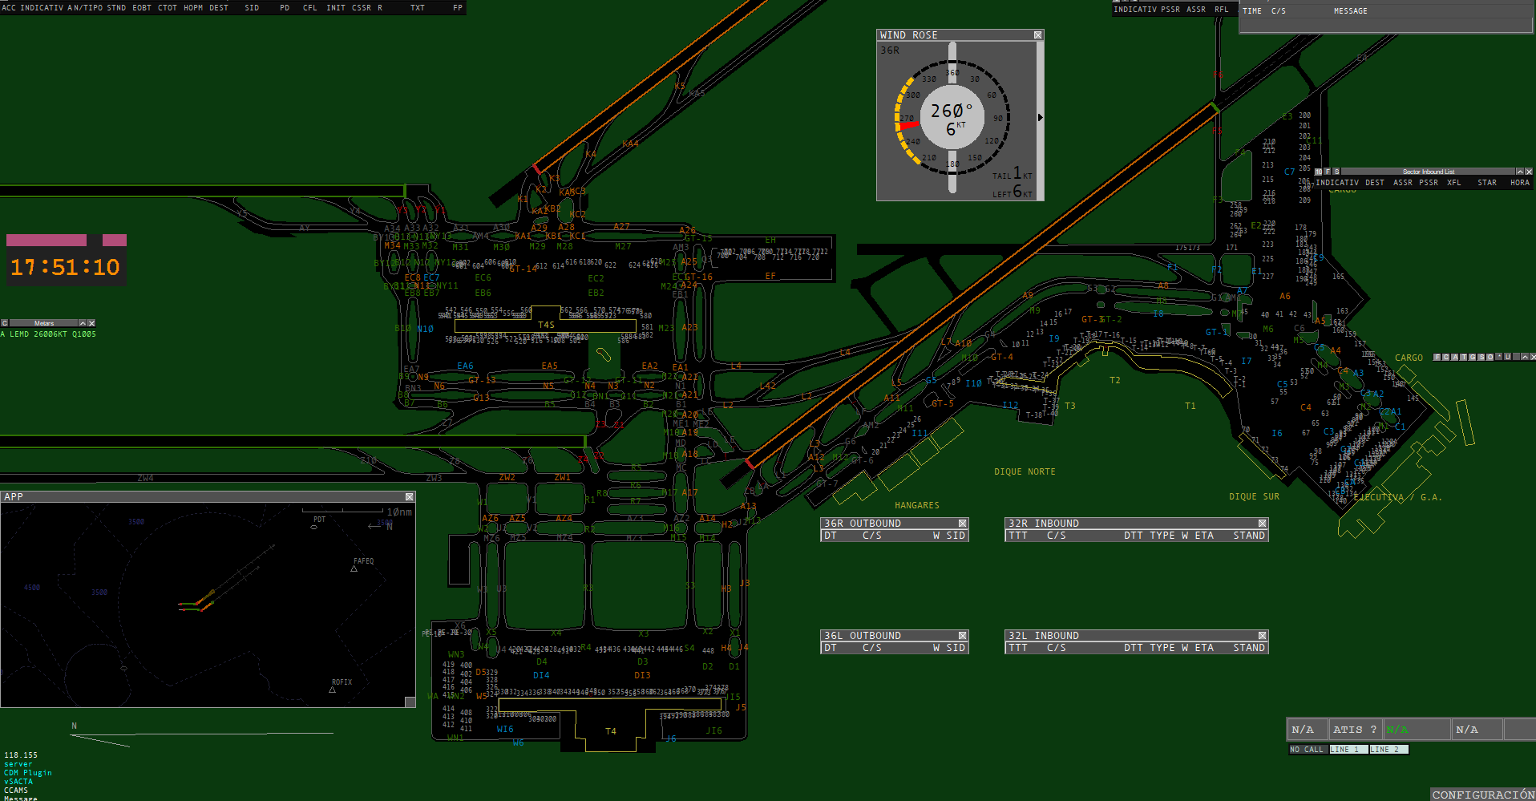Select LINE 1 button
The width and height of the screenshot is (1536, 801).
click(1348, 750)
